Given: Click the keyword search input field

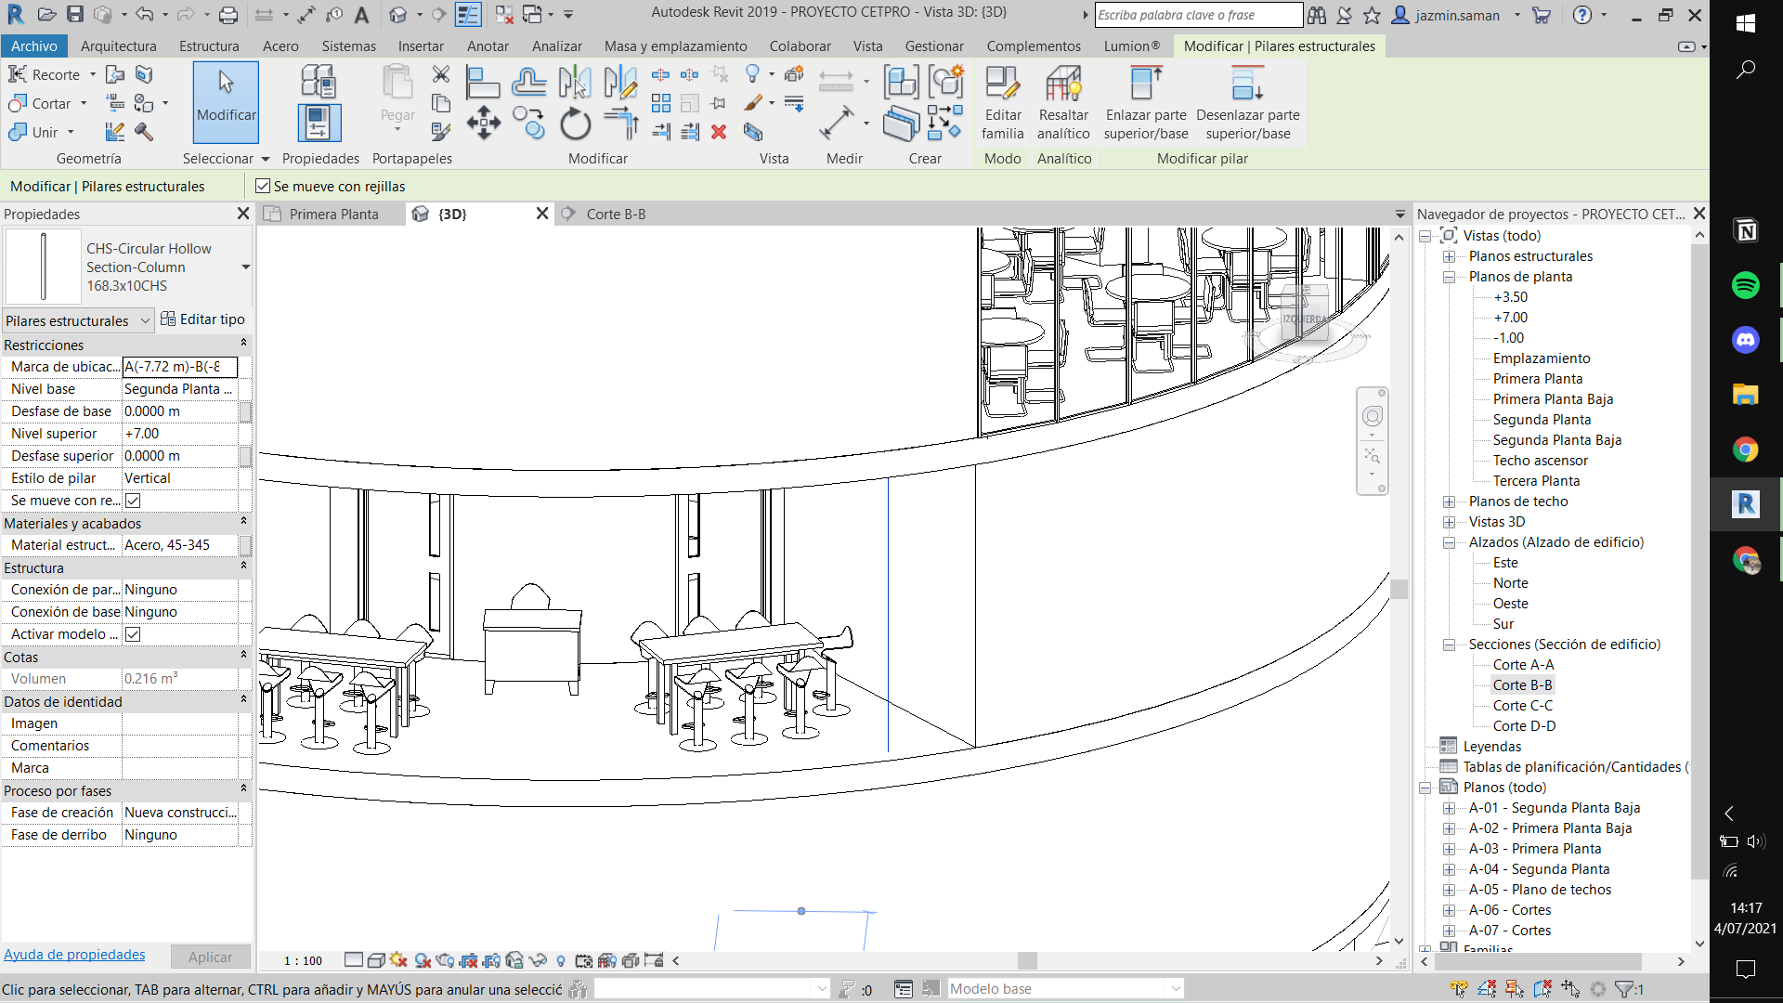Looking at the screenshot, I should (x=1198, y=15).
